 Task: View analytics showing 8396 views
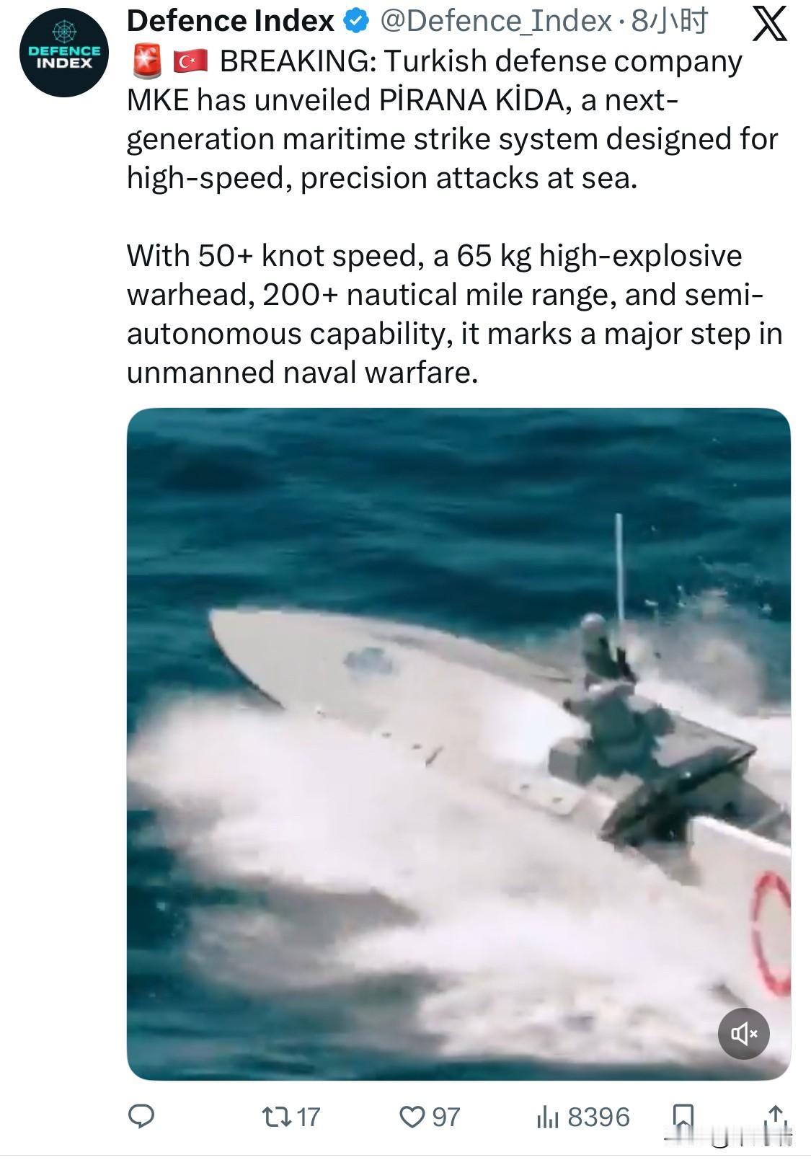coord(583,1116)
